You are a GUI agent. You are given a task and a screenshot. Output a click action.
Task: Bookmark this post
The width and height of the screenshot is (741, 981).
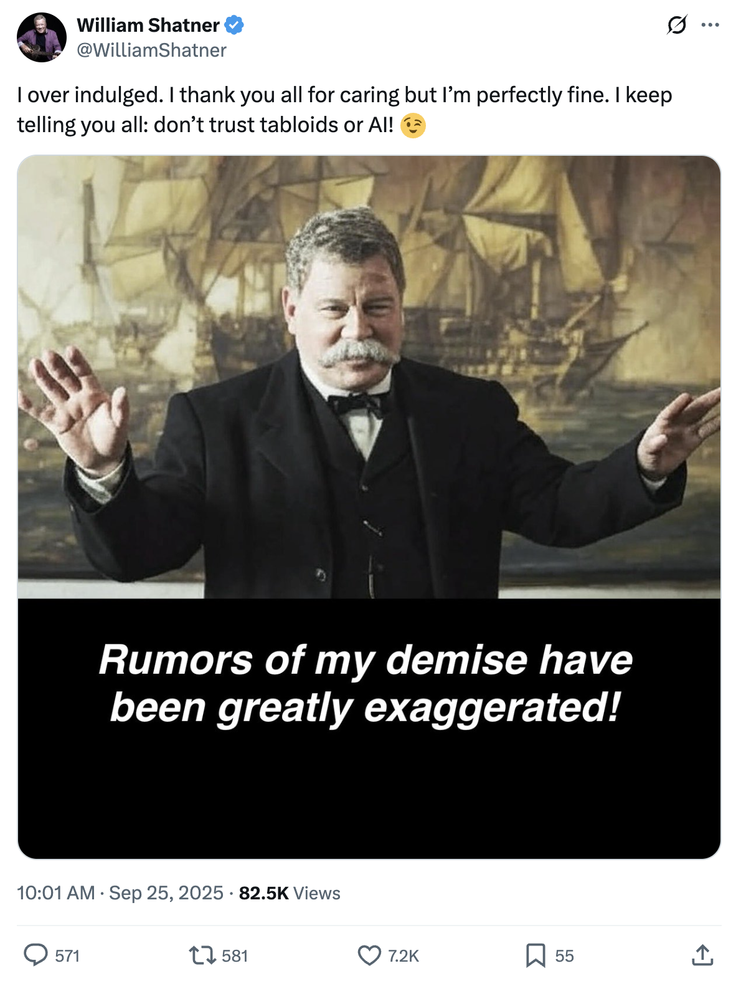[536, 955]
